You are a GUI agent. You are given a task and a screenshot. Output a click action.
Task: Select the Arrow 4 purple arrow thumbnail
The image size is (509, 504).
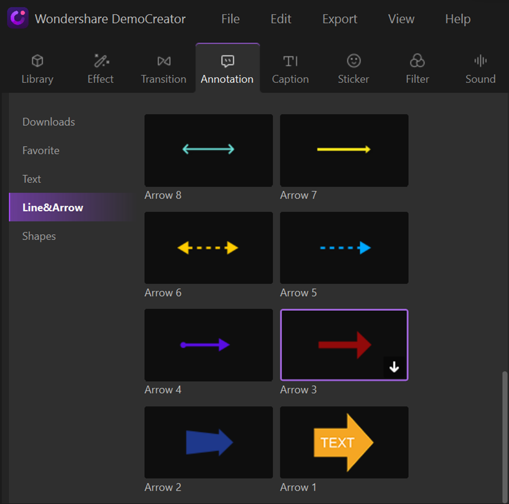208,345
